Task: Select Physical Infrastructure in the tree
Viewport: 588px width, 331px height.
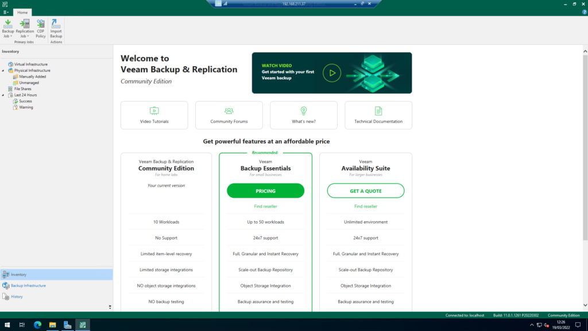Action: 32,71
